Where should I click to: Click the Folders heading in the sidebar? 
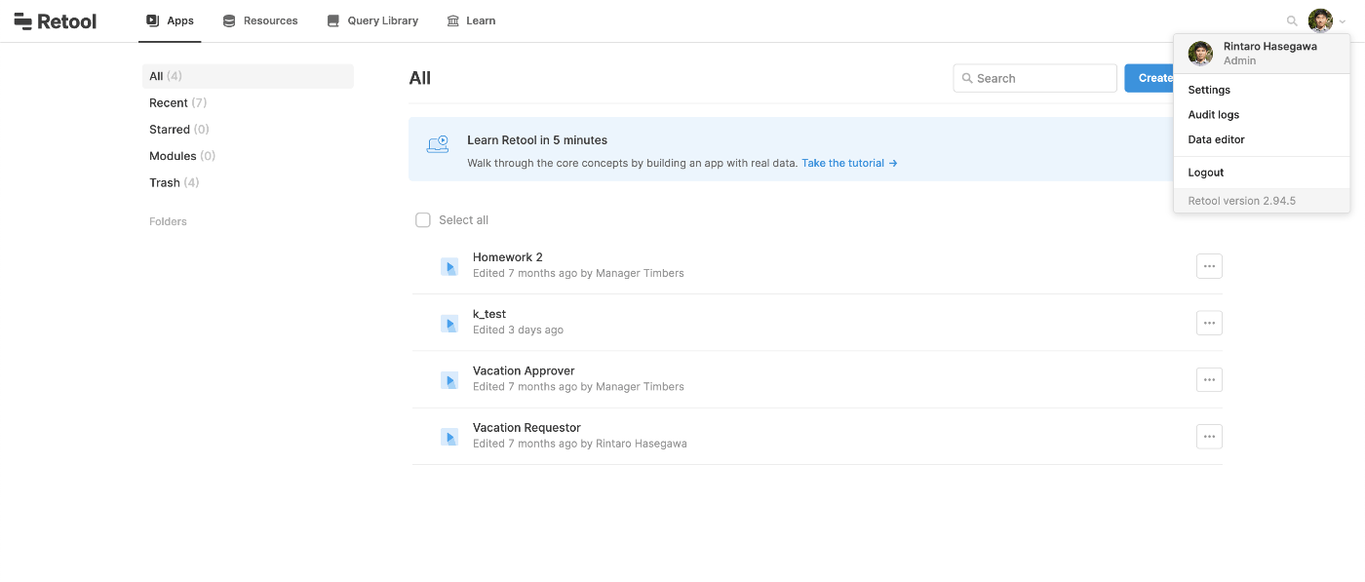click(x=168, y=221)
